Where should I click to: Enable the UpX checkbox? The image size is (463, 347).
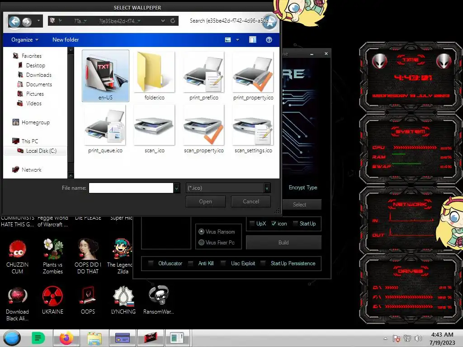coord(252,223)
